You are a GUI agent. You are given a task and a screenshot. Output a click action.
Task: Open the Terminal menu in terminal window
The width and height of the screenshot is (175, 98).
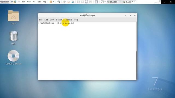point(68,20)
